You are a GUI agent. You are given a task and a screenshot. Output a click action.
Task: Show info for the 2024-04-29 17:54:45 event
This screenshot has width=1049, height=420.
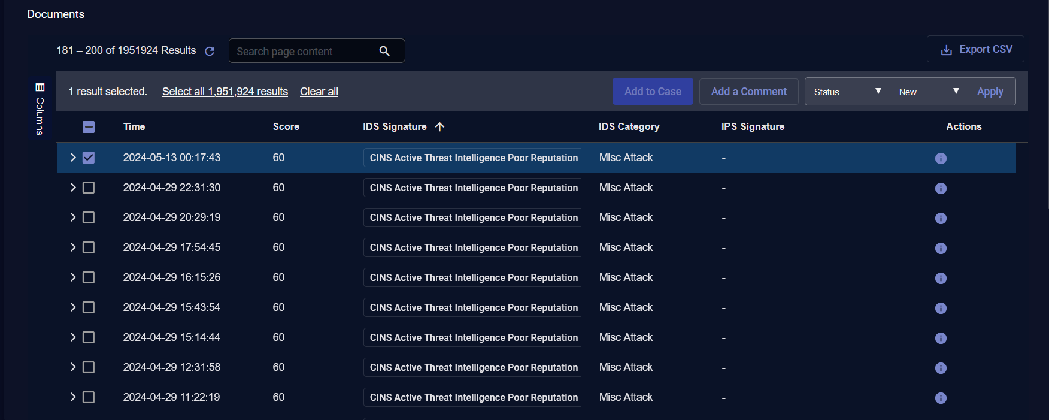(x=941, y=248)
